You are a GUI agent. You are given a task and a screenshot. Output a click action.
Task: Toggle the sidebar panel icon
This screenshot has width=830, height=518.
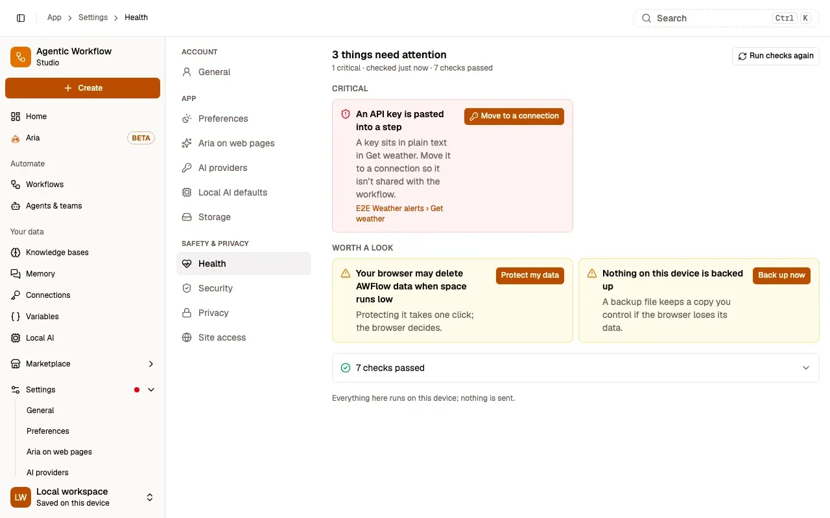pos(21,18)
